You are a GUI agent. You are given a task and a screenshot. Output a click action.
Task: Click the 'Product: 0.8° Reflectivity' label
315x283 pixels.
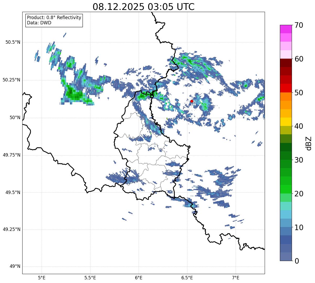54,18
